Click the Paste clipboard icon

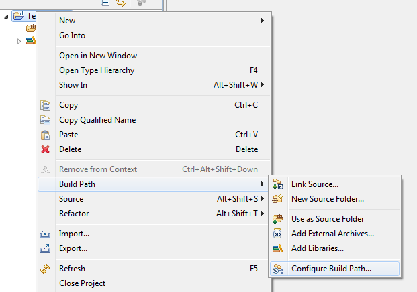coord(46,135)
